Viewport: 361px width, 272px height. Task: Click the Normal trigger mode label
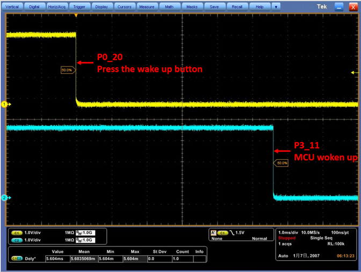(x=259, y=239)
